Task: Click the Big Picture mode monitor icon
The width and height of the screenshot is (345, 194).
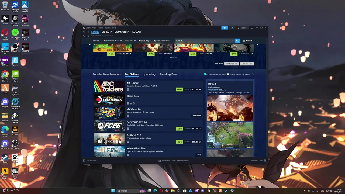Action: 252,28
